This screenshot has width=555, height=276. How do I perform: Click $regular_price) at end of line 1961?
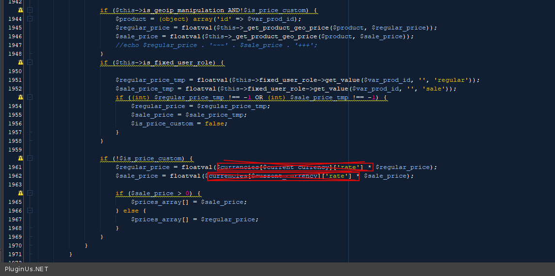click(x=405, y=167)
